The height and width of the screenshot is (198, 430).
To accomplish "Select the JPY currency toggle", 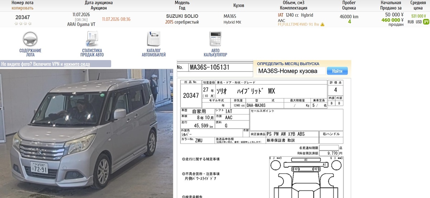I will tap(426, 22).
